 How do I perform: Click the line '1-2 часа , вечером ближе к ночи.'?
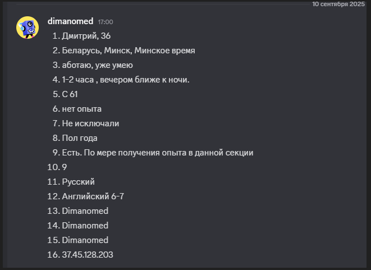[x=126, y=80]
